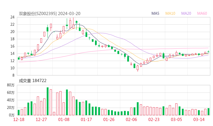Click the 12-18 date label

[19, 119]
